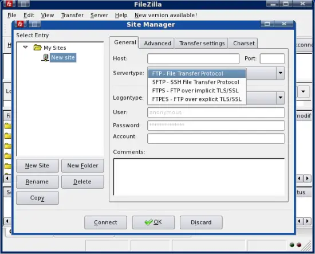Click the right scroll arrow of the transfer queue

point(308,221)
